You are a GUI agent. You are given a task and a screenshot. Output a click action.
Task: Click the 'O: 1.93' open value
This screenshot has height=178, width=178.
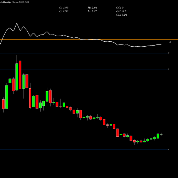[x=64, y=8]
